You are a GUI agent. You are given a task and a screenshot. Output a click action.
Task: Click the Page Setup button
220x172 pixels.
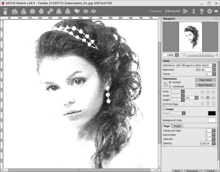[x=206, y=80]
